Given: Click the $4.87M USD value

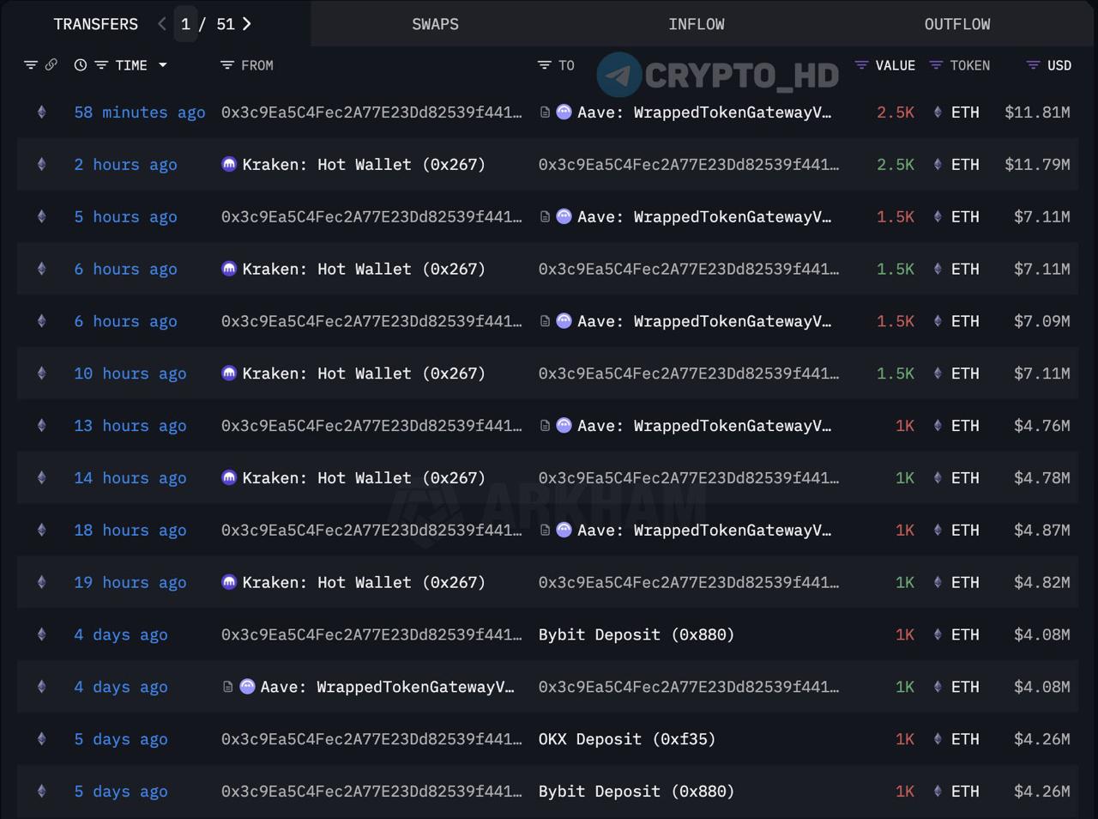Looking at the screenshot, I should tap(1041, 531).
